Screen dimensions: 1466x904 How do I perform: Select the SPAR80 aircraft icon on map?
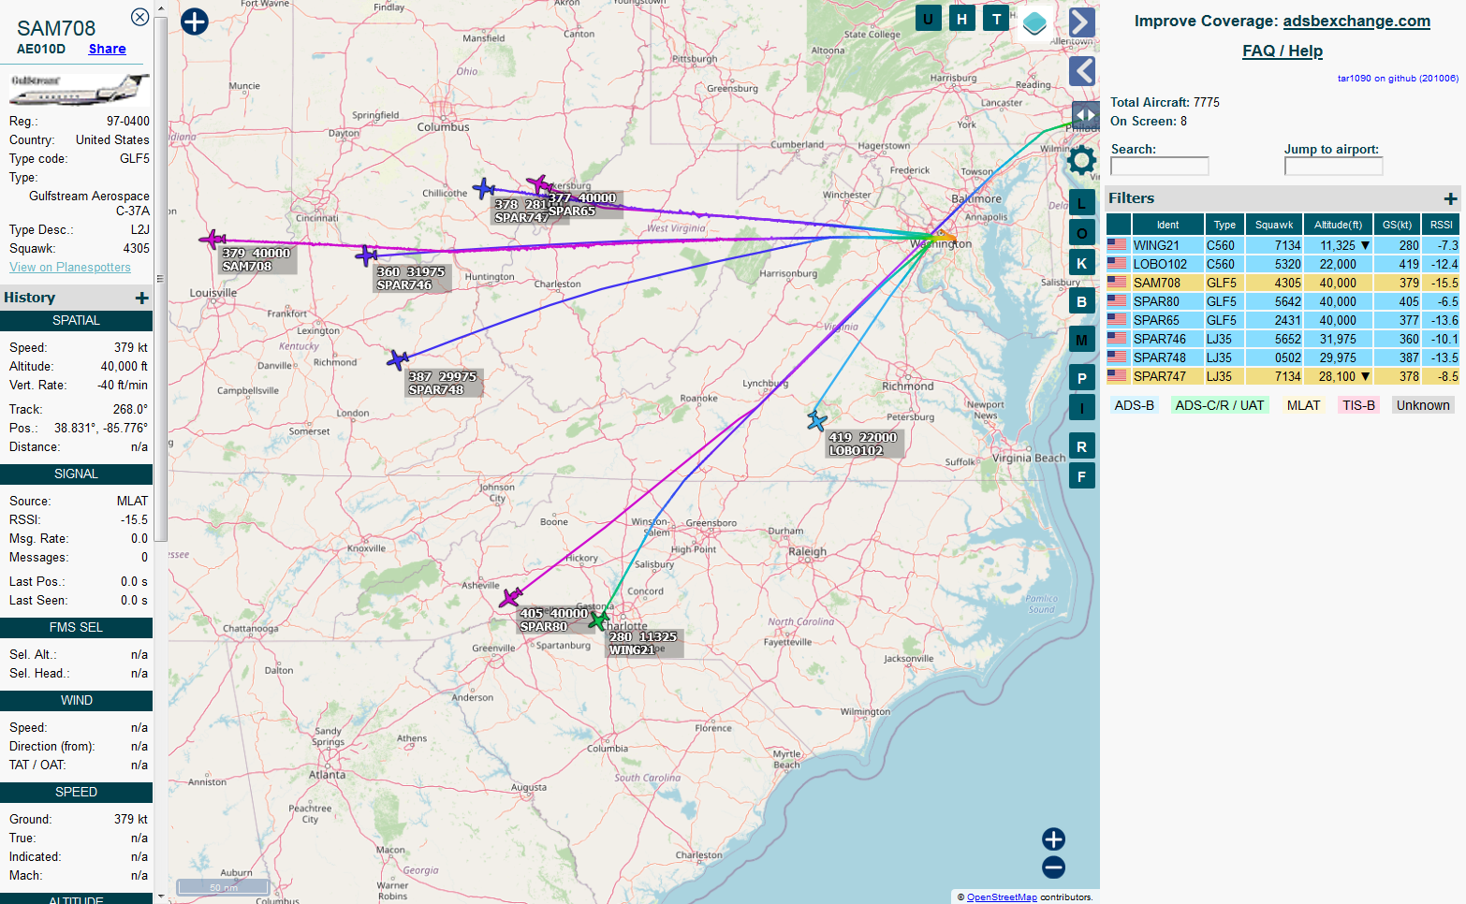(x=511, y=597)
